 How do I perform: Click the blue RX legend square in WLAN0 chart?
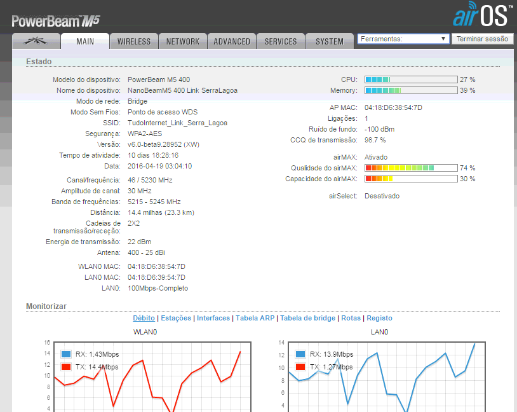66,354
